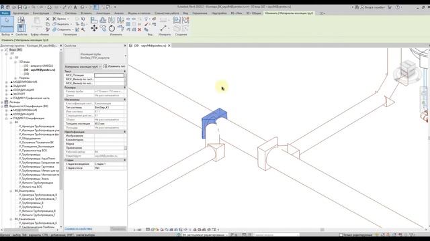Open the Вставить ribbon tab
The image size is (430, 241).
click(87, 13)
